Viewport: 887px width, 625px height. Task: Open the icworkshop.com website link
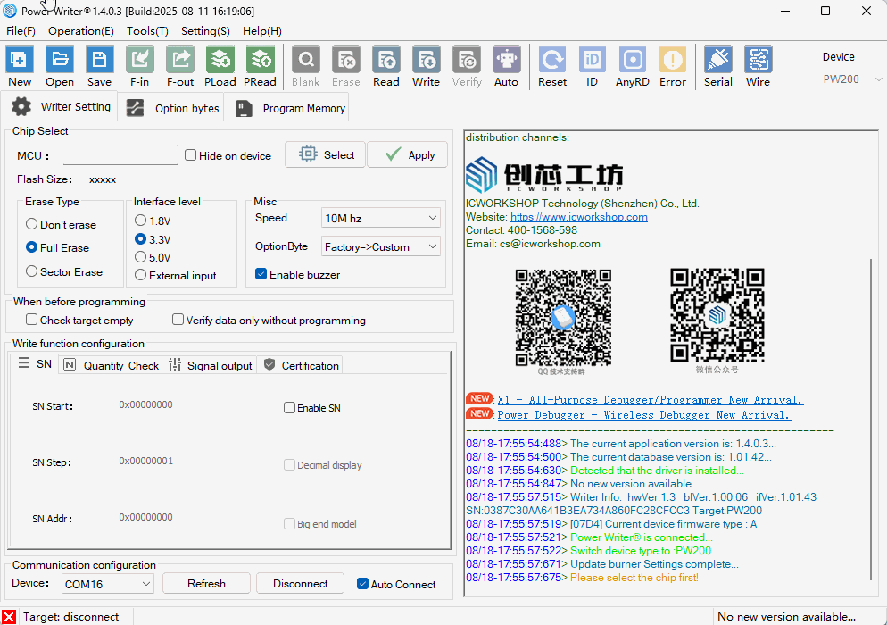point(579,217)
